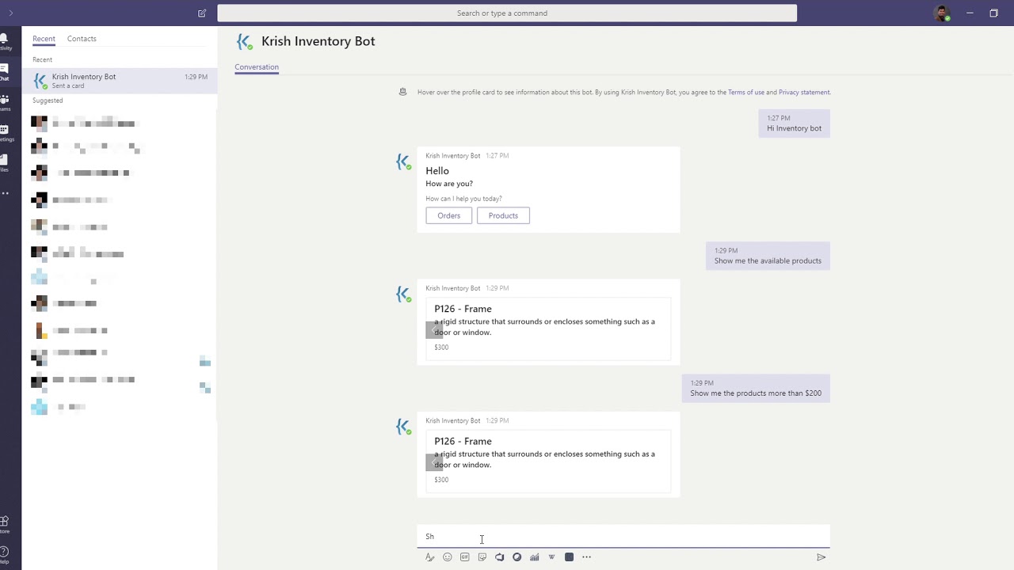
Task: Open the Terms of use link
Action: coord(745,93)
